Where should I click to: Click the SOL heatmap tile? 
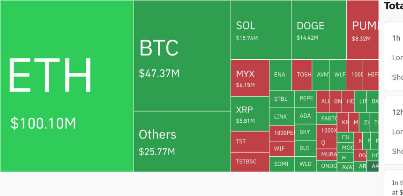pos(261,30)
